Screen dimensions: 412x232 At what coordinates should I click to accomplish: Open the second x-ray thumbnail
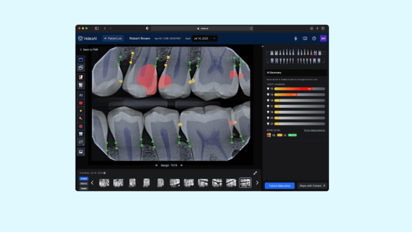(x=118, y=183)
